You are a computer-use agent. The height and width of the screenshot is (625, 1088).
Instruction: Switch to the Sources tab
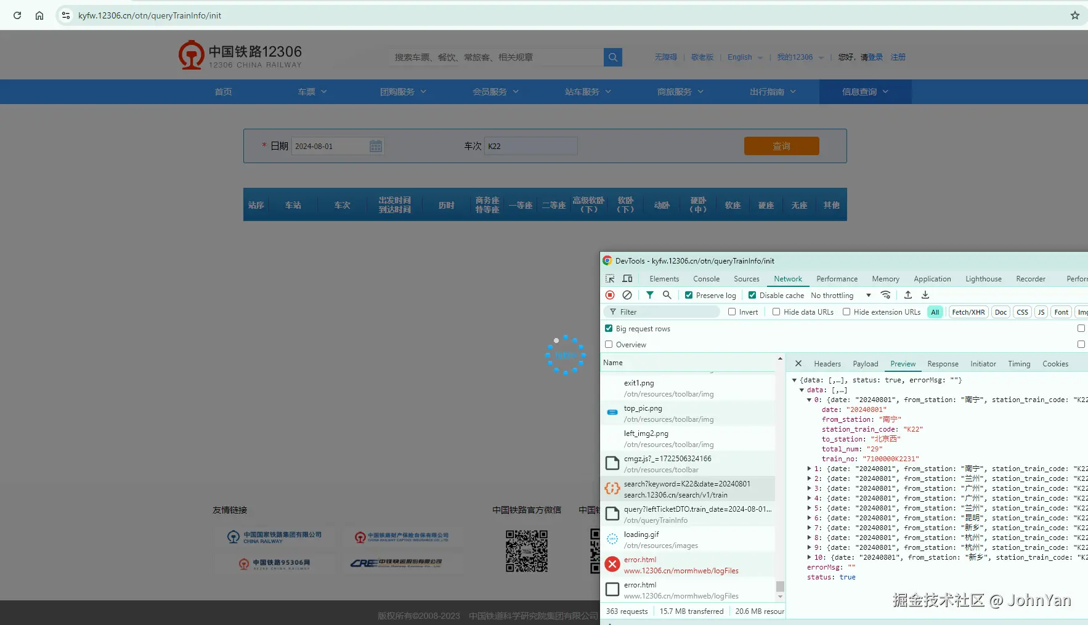[x=746, y=279]
